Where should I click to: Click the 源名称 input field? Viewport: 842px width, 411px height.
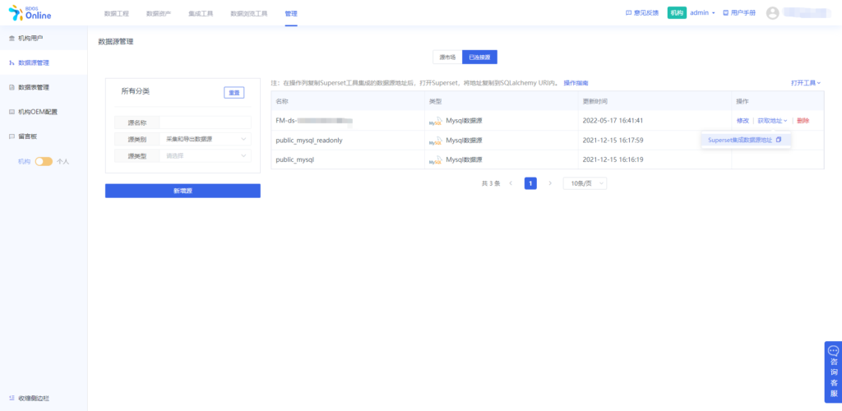(x=206, y=122)
